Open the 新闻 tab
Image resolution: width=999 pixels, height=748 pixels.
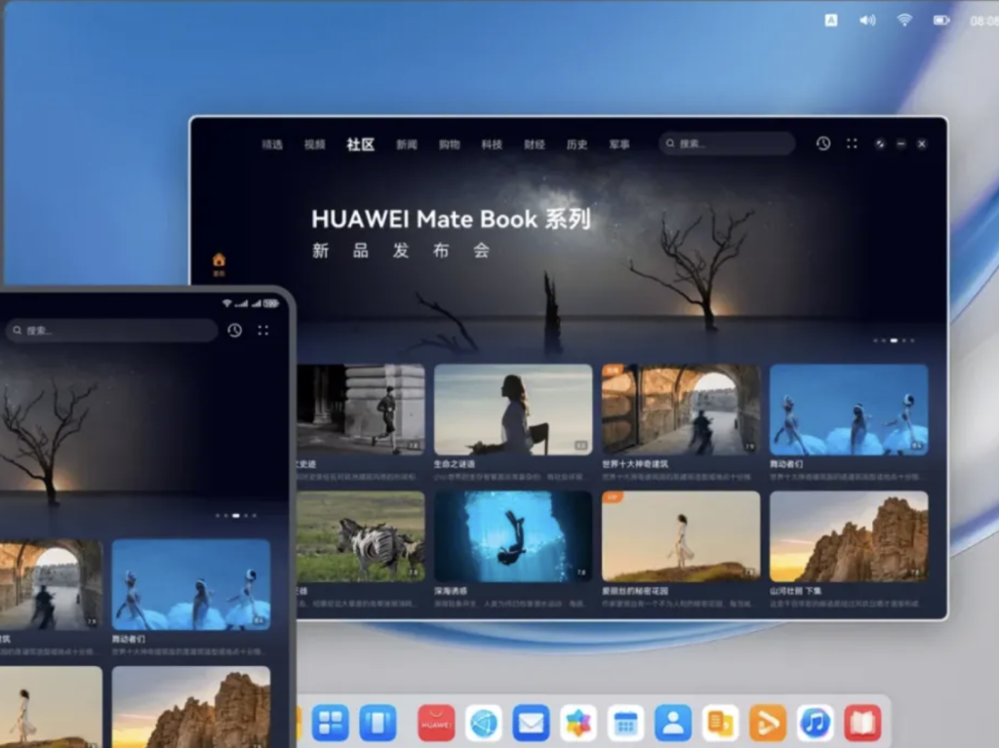(407, 144)
